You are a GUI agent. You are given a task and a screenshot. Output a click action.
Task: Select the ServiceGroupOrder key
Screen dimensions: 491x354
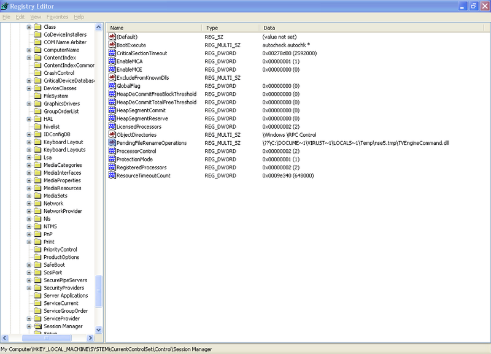click(x=66, y=311)
